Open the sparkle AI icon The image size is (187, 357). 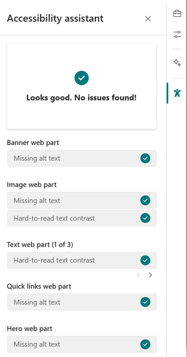pos(177,62)
